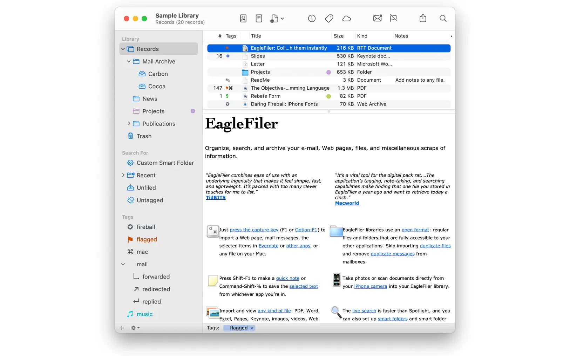Open tag editor via tag toolbar icon
The image size is (570, 356).
coord(329,18)
